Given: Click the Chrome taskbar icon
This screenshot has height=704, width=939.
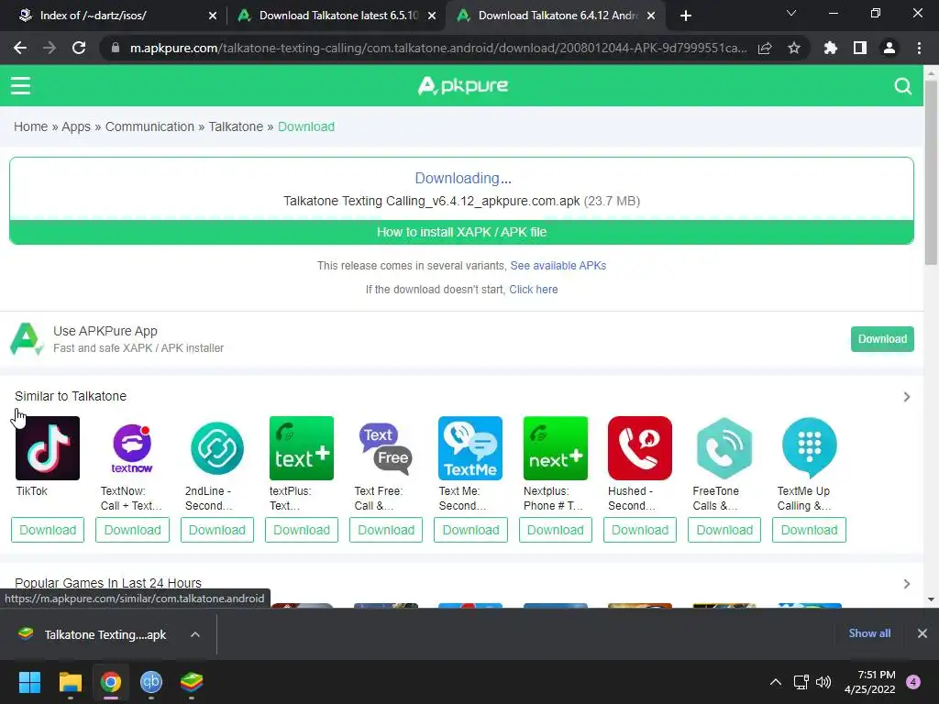Looking at the screenshot, I should (x=111, y=682).
